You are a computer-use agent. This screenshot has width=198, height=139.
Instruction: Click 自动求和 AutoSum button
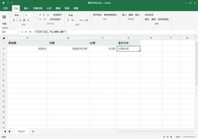tap(149, 15)
